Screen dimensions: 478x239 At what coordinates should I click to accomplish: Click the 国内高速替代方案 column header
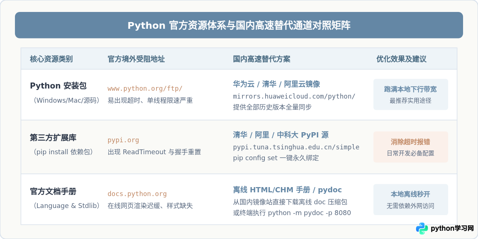coord(261,59)
